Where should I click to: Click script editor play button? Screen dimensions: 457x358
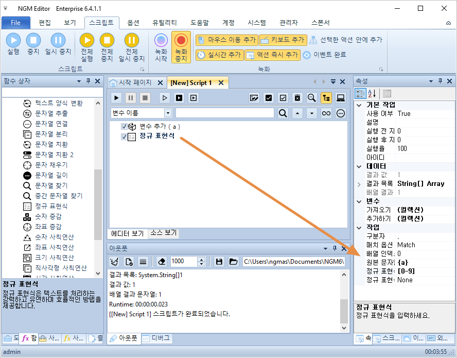[117, 98]
